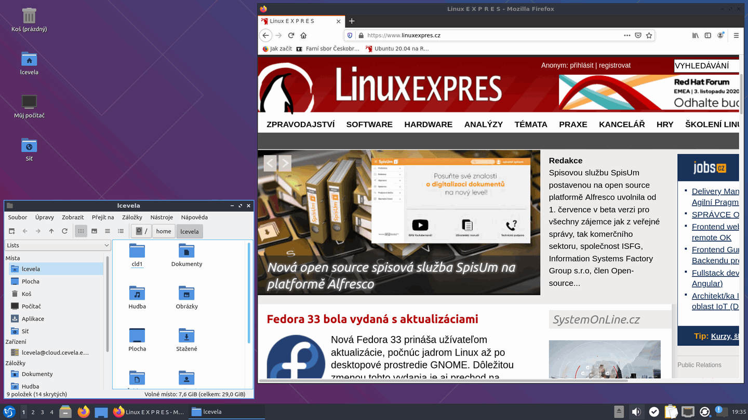
Task: Open Firefox hamburger menu
Action: pyautogui.click(x=736, y=35)
